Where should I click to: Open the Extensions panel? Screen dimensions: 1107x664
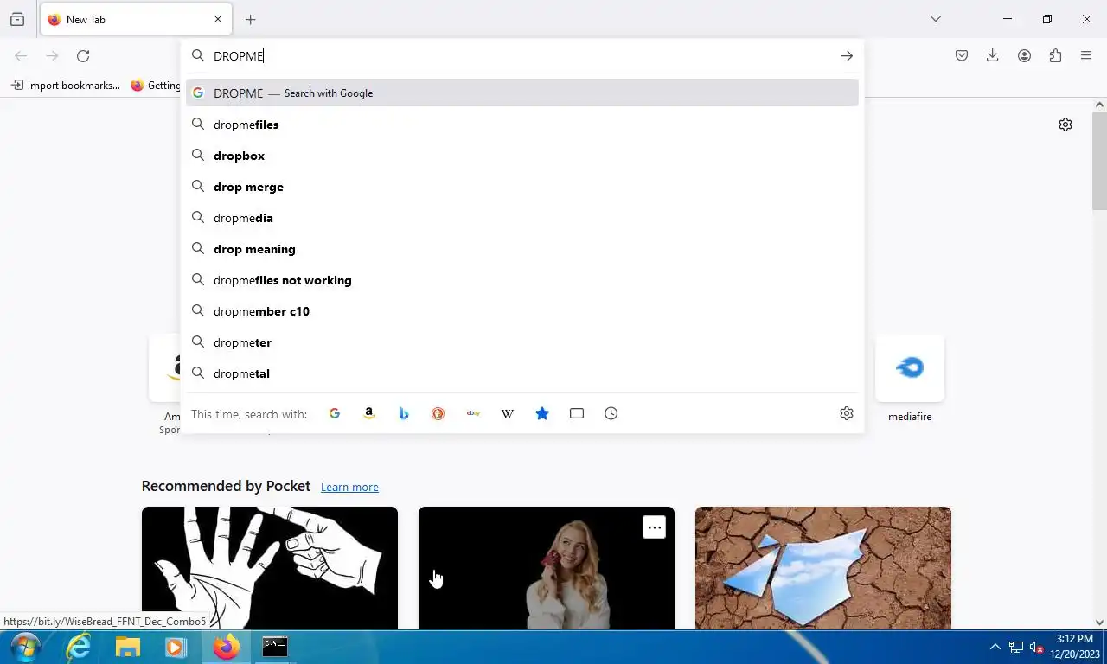point(1055,56)
